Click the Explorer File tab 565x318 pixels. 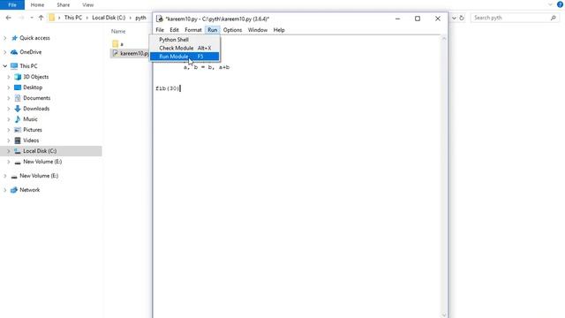[x=12, y=4]
